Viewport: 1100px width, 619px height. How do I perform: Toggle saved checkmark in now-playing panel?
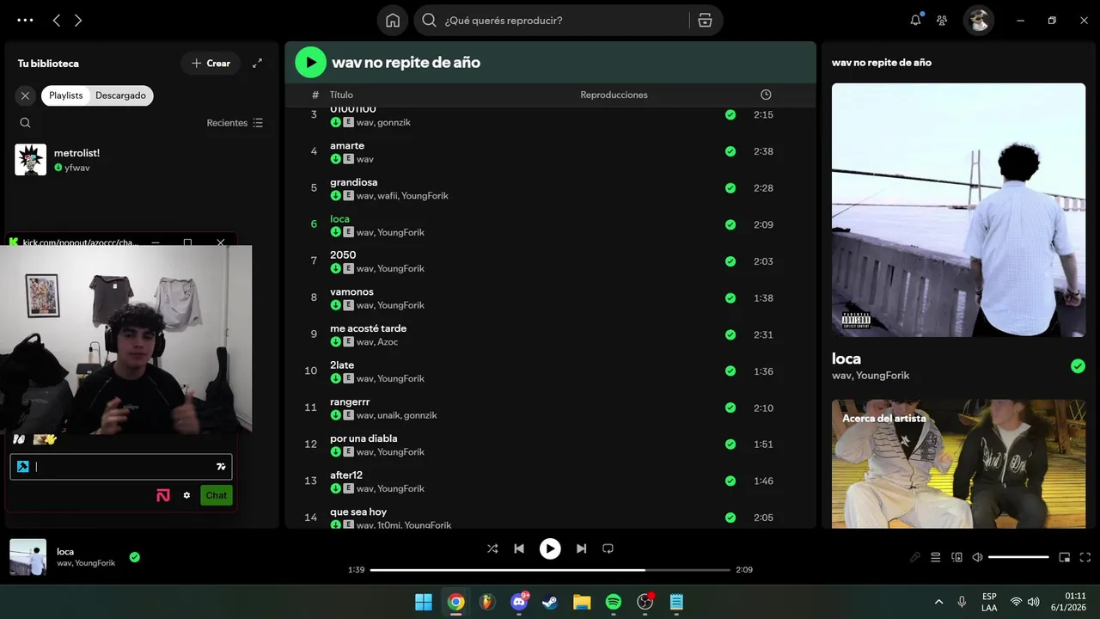tap(1078, 366)
